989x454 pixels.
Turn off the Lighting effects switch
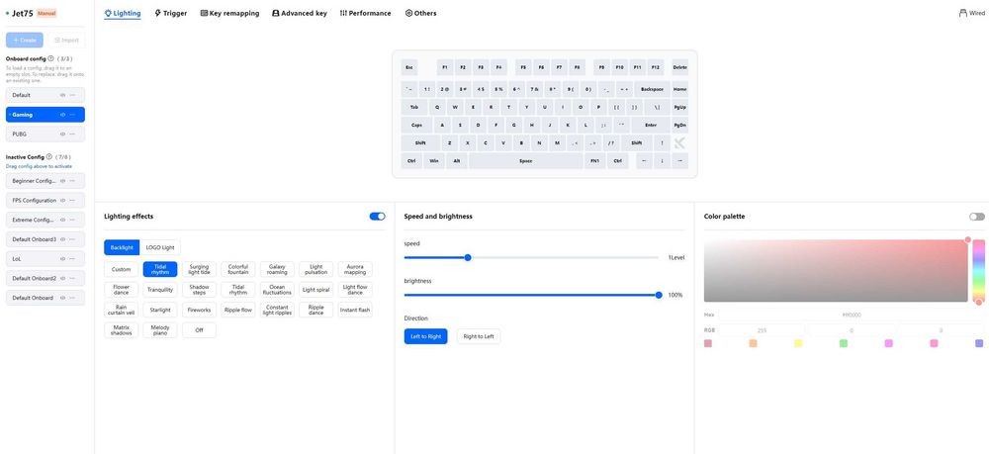[377, 217]
